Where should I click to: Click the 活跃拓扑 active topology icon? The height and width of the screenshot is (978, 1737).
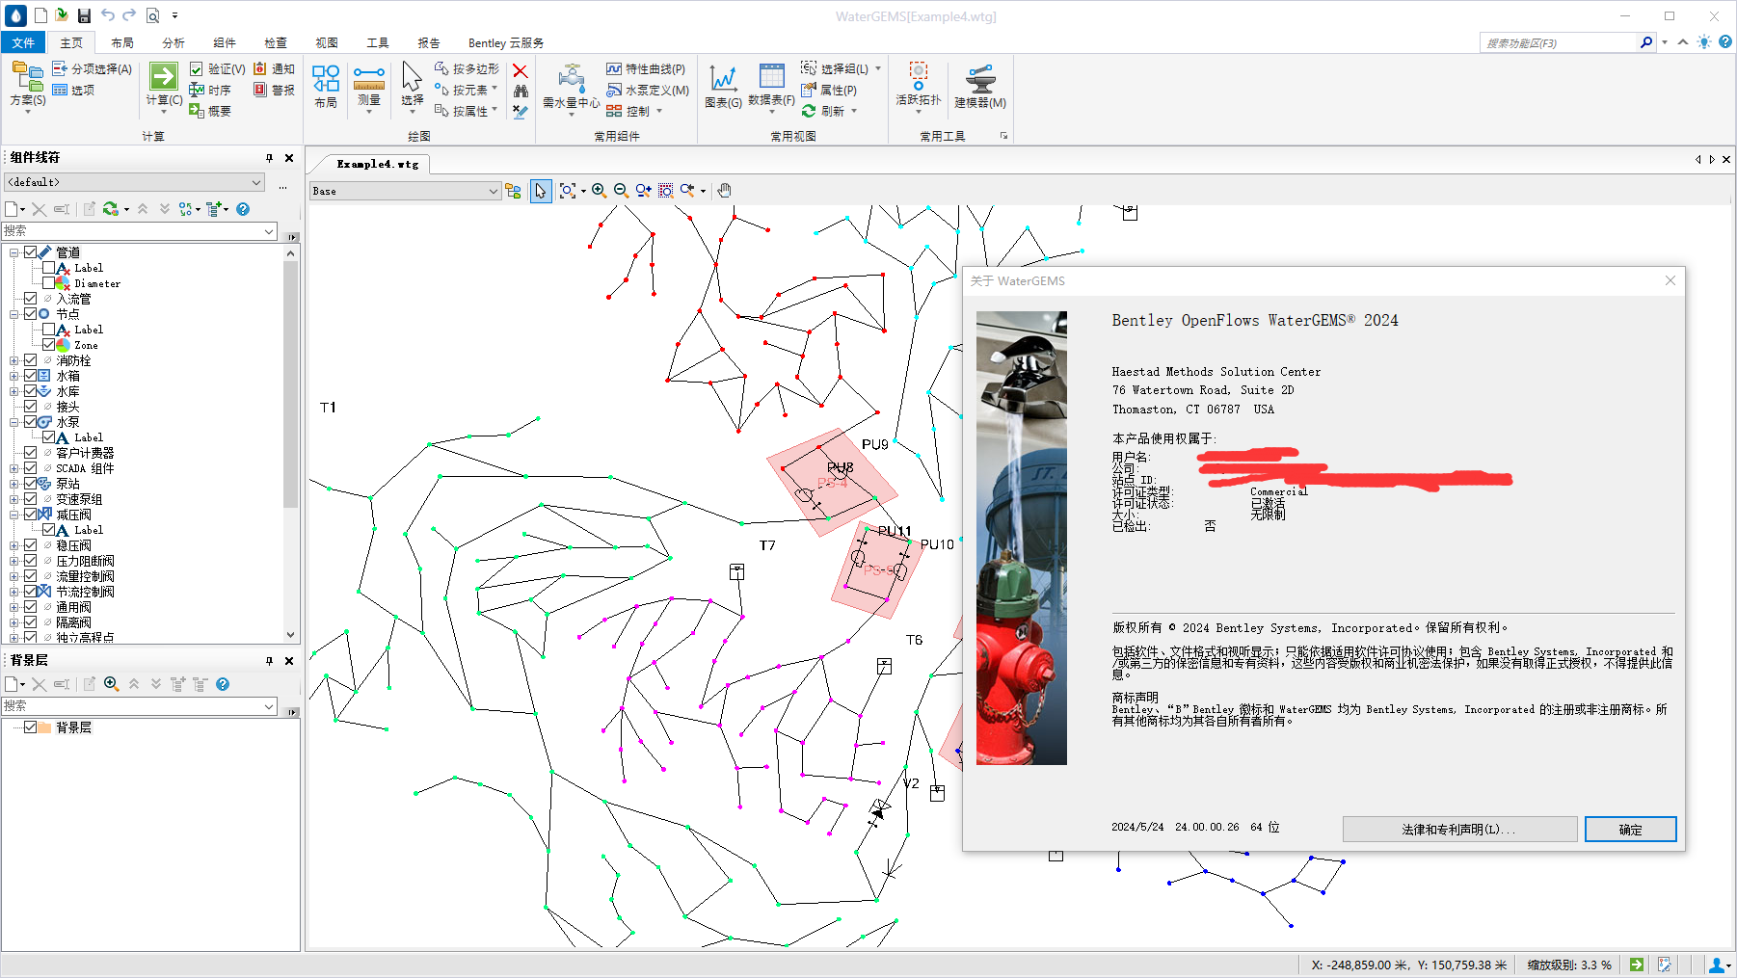[x=919, y=76]
